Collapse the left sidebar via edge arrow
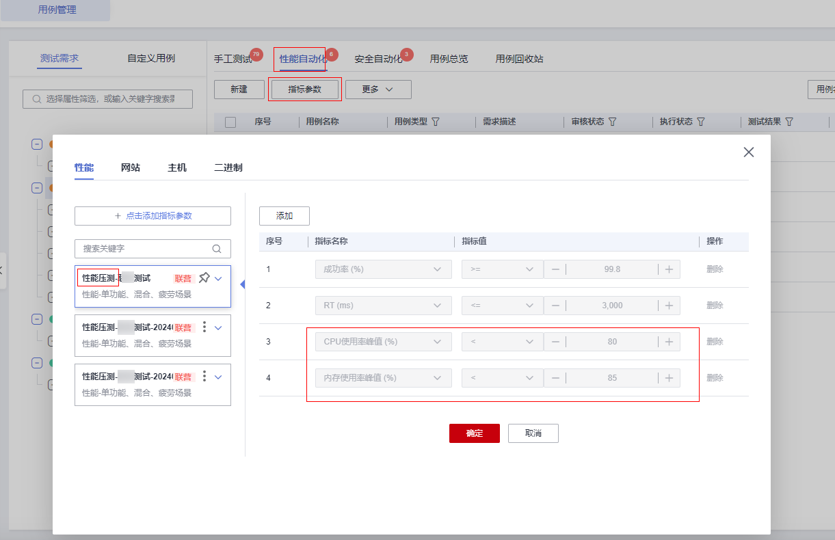This screenshot has width=835, height=540. 2,270
